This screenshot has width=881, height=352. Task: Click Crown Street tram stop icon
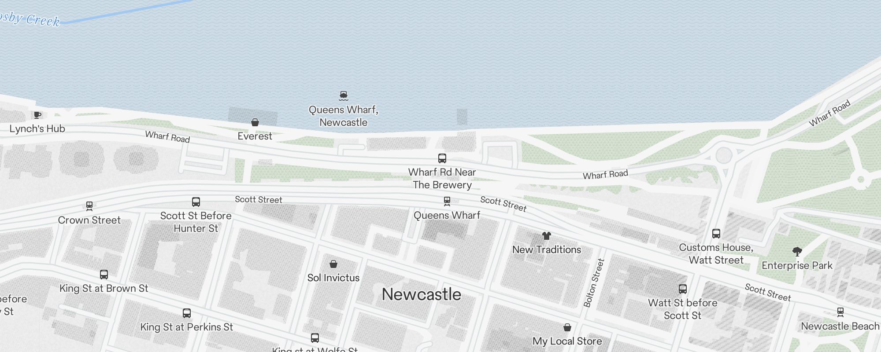tap(89, 206)
